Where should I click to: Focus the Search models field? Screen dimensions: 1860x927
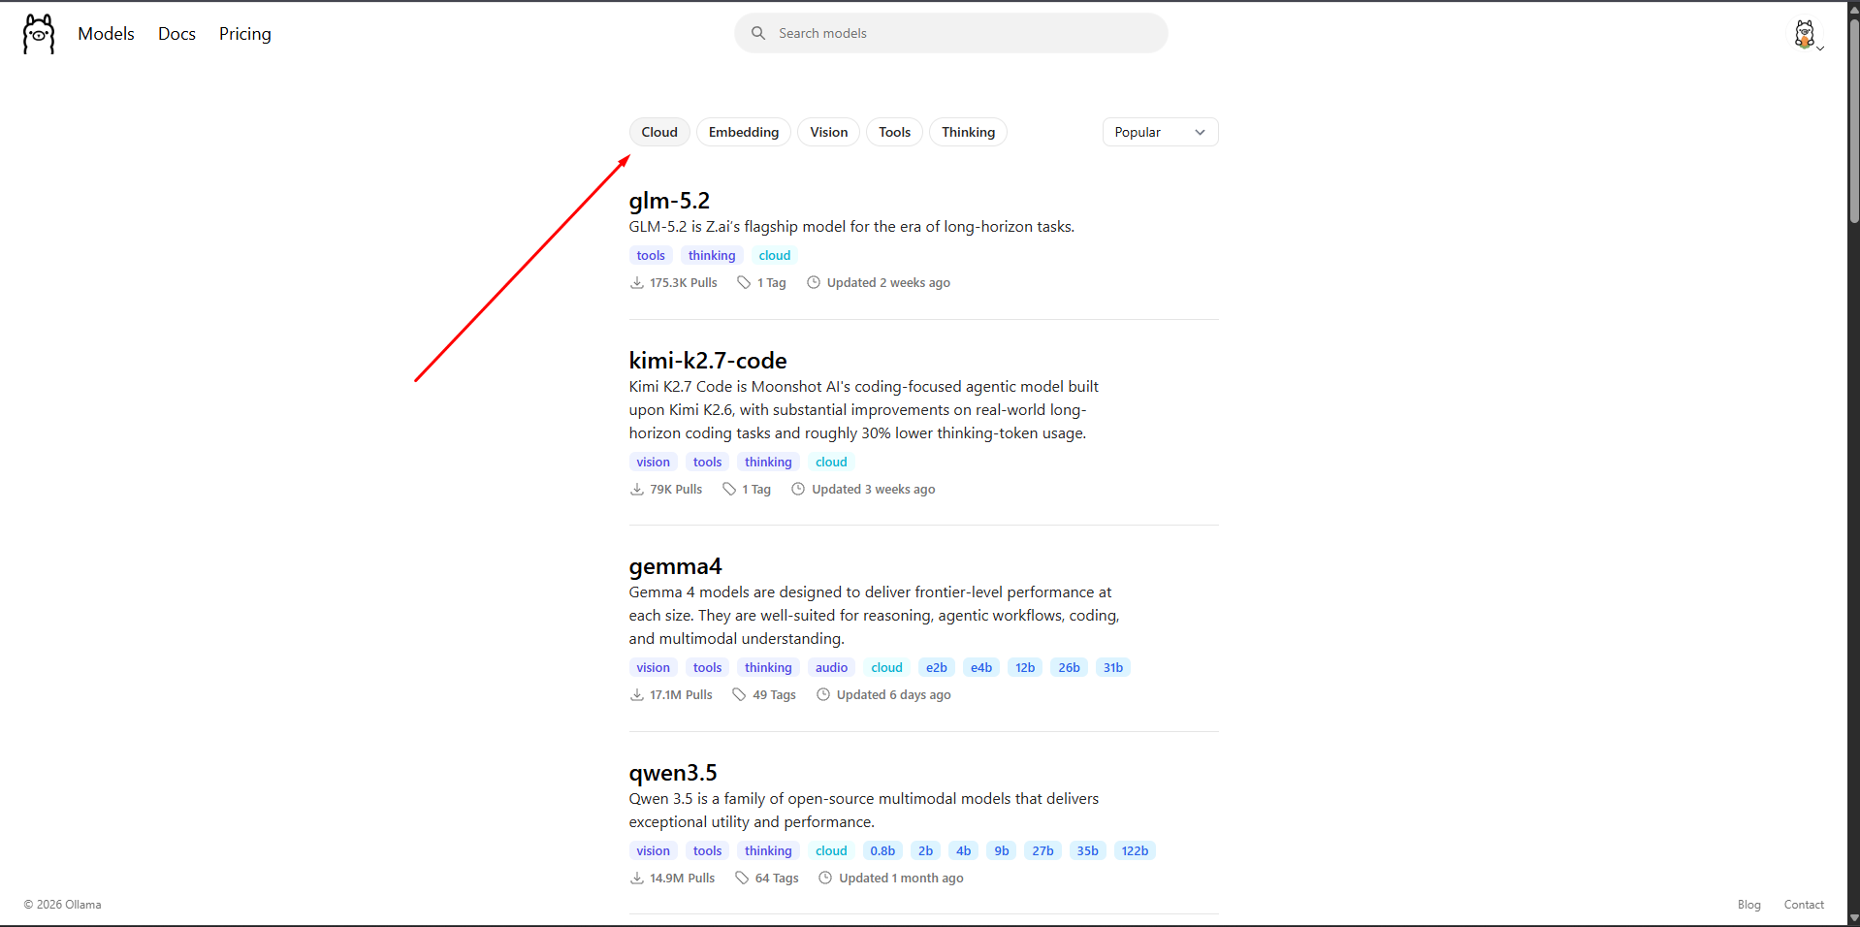[x=951, y=33]
